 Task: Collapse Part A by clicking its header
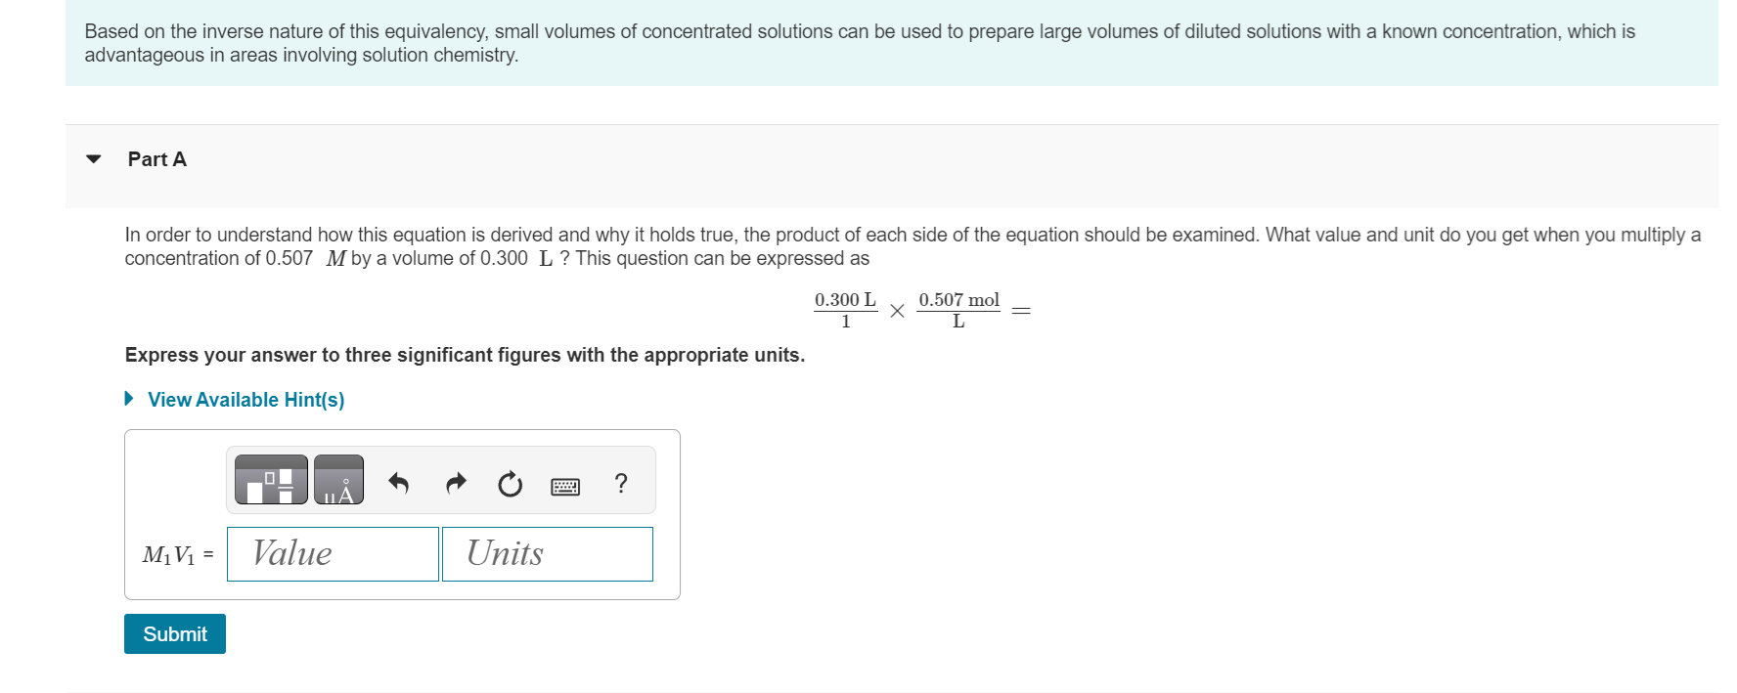pos(156,158)
